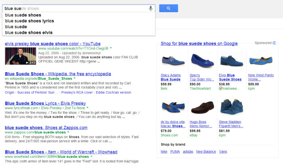Screen dimensions: 283x165
Task: Open the Zappos result dropdown arrow
Action: pos(68,132)
